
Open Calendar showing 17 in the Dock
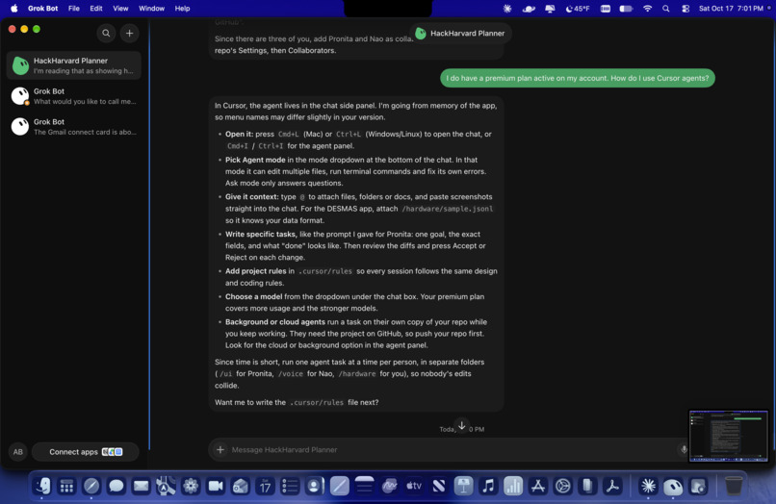point(265,486)
